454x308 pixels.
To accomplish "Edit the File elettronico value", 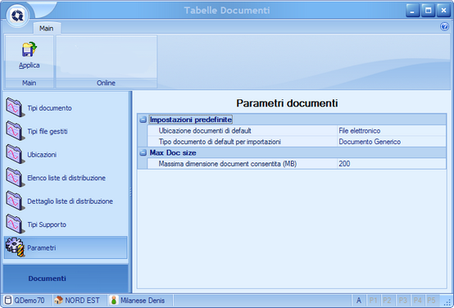I will 392,131.
